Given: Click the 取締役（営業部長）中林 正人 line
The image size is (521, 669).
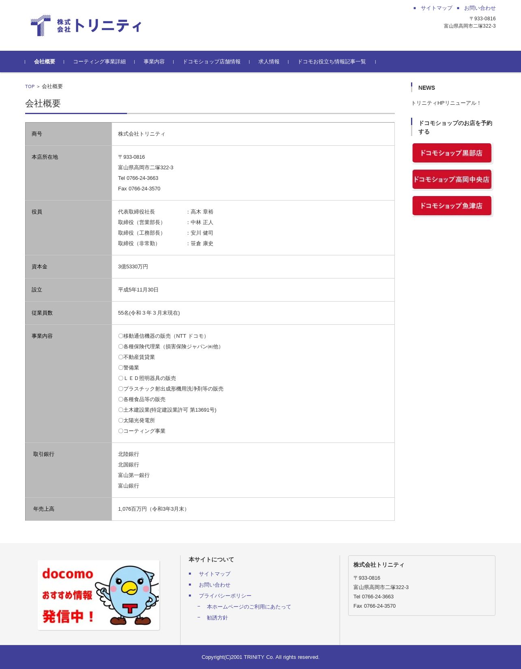Looking at the screenshot, I should 166,222.
